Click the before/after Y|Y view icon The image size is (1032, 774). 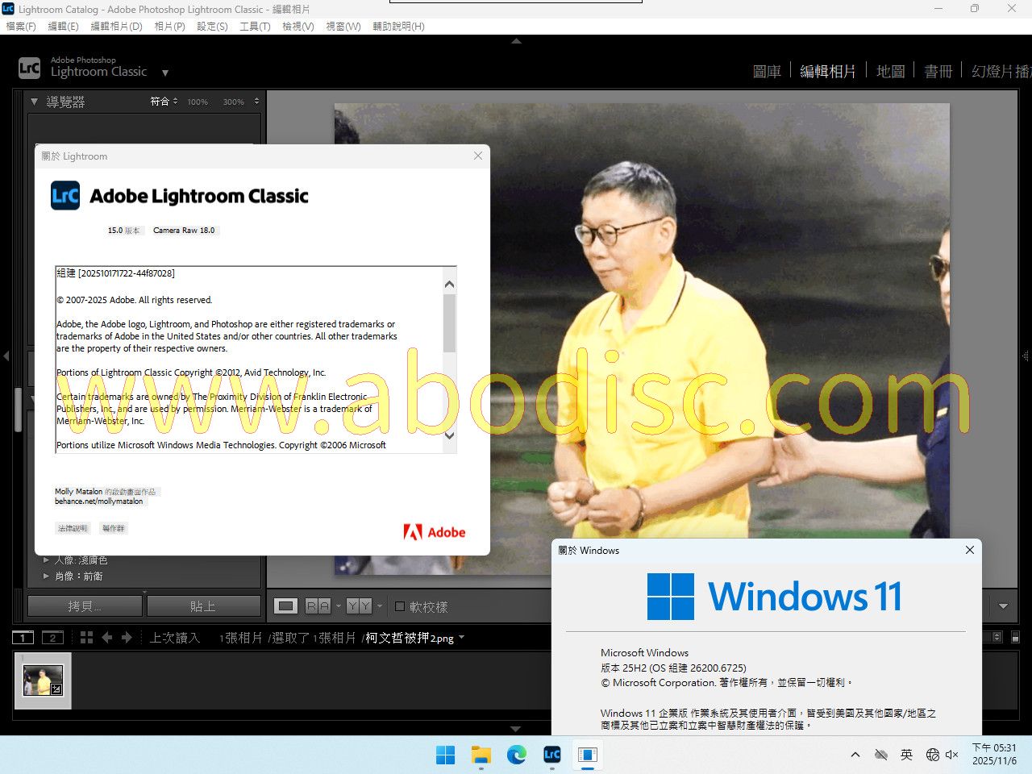[359, 606]
